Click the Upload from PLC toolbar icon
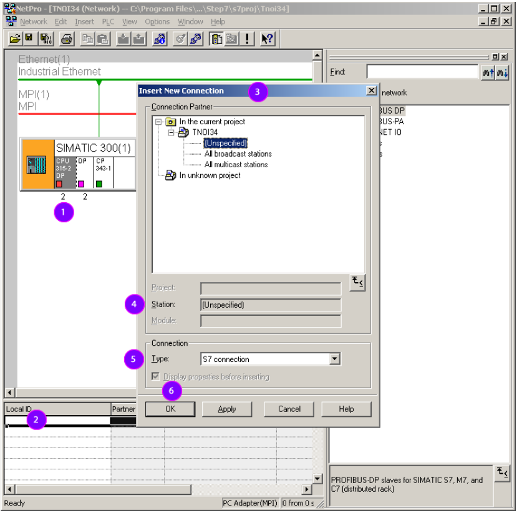 (139, 39)
